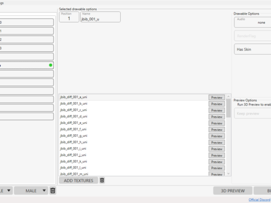Select drawable list item 1
This screenshot has height=203, width=271.
[27, 31]
